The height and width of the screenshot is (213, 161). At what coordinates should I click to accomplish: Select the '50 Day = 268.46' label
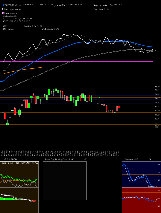[x=13, y=10]
